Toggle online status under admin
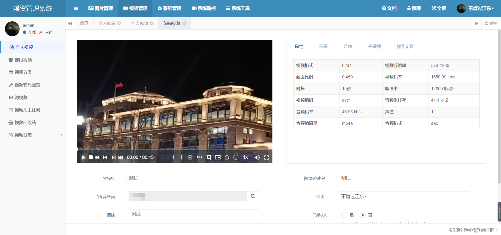The image size is (501, 235). [29, 32]
